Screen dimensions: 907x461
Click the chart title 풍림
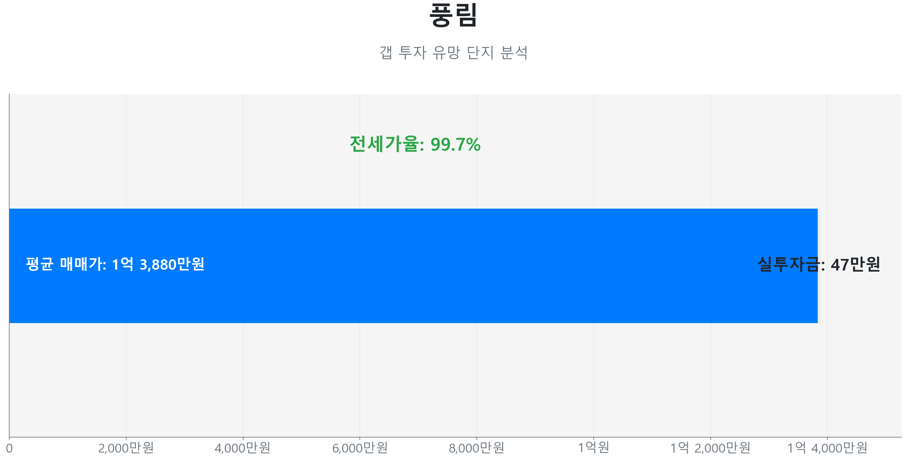453,15
